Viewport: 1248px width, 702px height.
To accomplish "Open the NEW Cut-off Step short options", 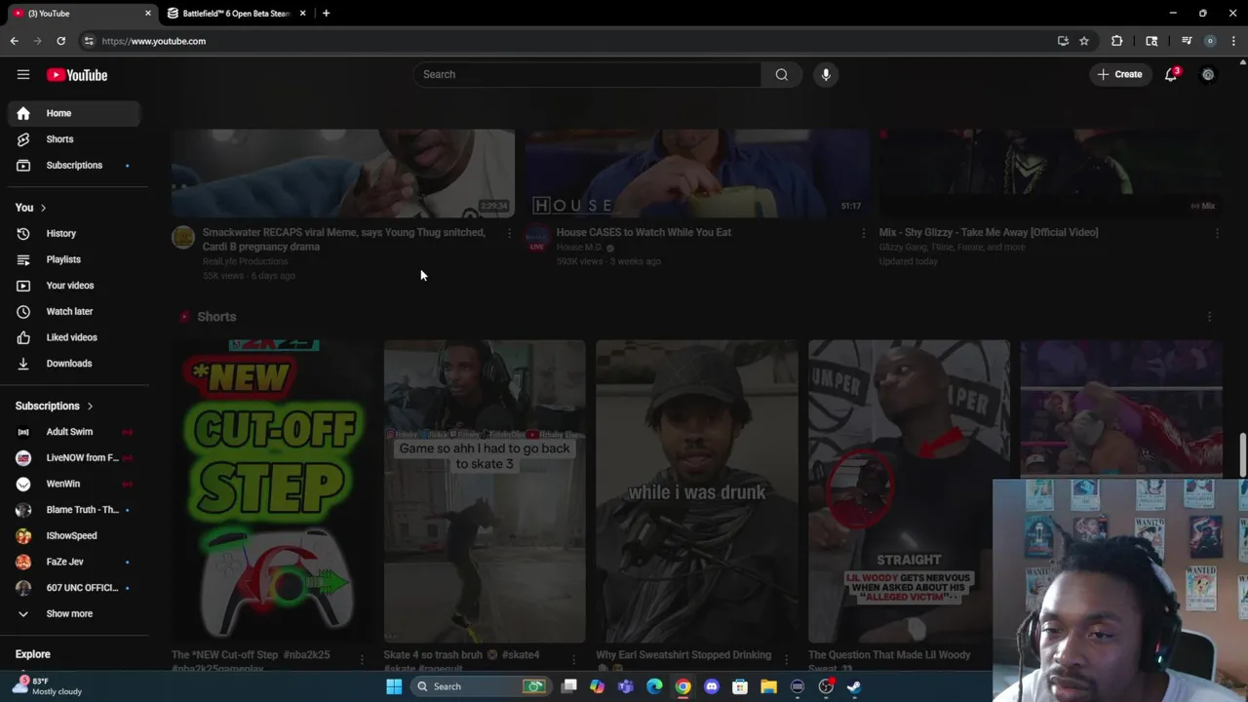I will (x=362, y=660).
